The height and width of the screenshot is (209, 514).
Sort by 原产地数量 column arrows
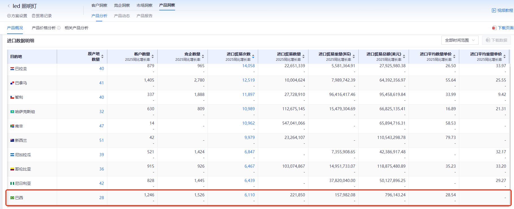tap(102, 57)
